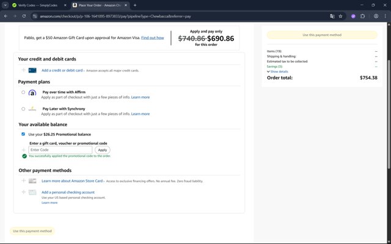Viewport: 391px width, 244px height.
Task: Open a new browser tab
Action: coord(135,5)
